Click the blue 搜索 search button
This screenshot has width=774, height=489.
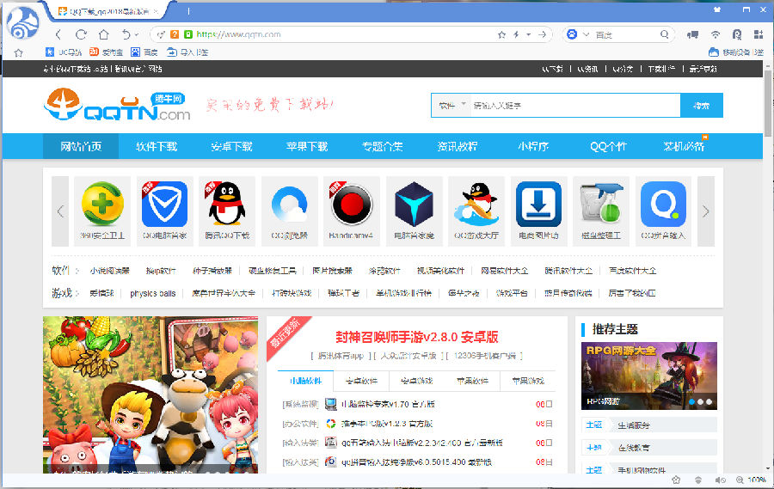pos(702,105)
